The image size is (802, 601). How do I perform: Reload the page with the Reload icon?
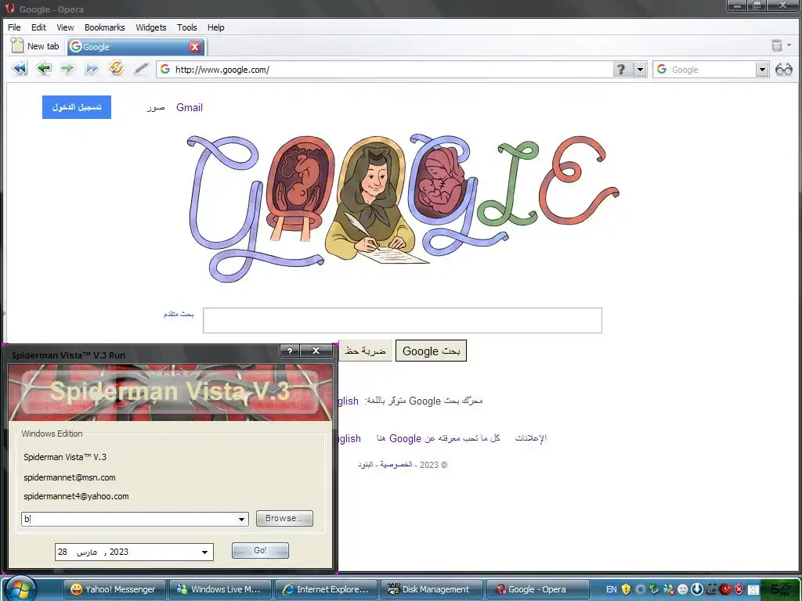pos(117,68)
